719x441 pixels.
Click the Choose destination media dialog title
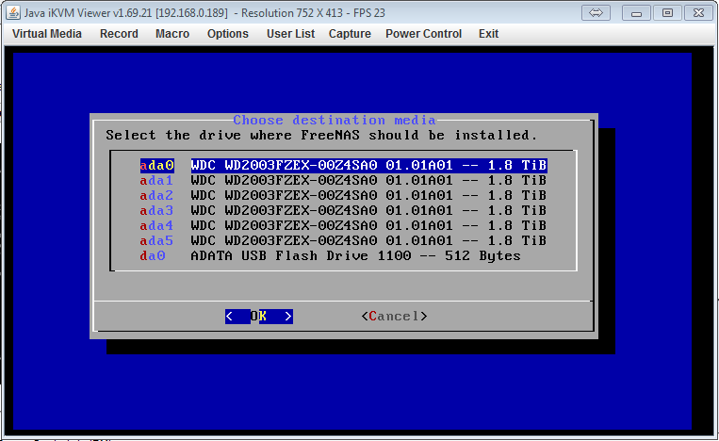[335, 120]
